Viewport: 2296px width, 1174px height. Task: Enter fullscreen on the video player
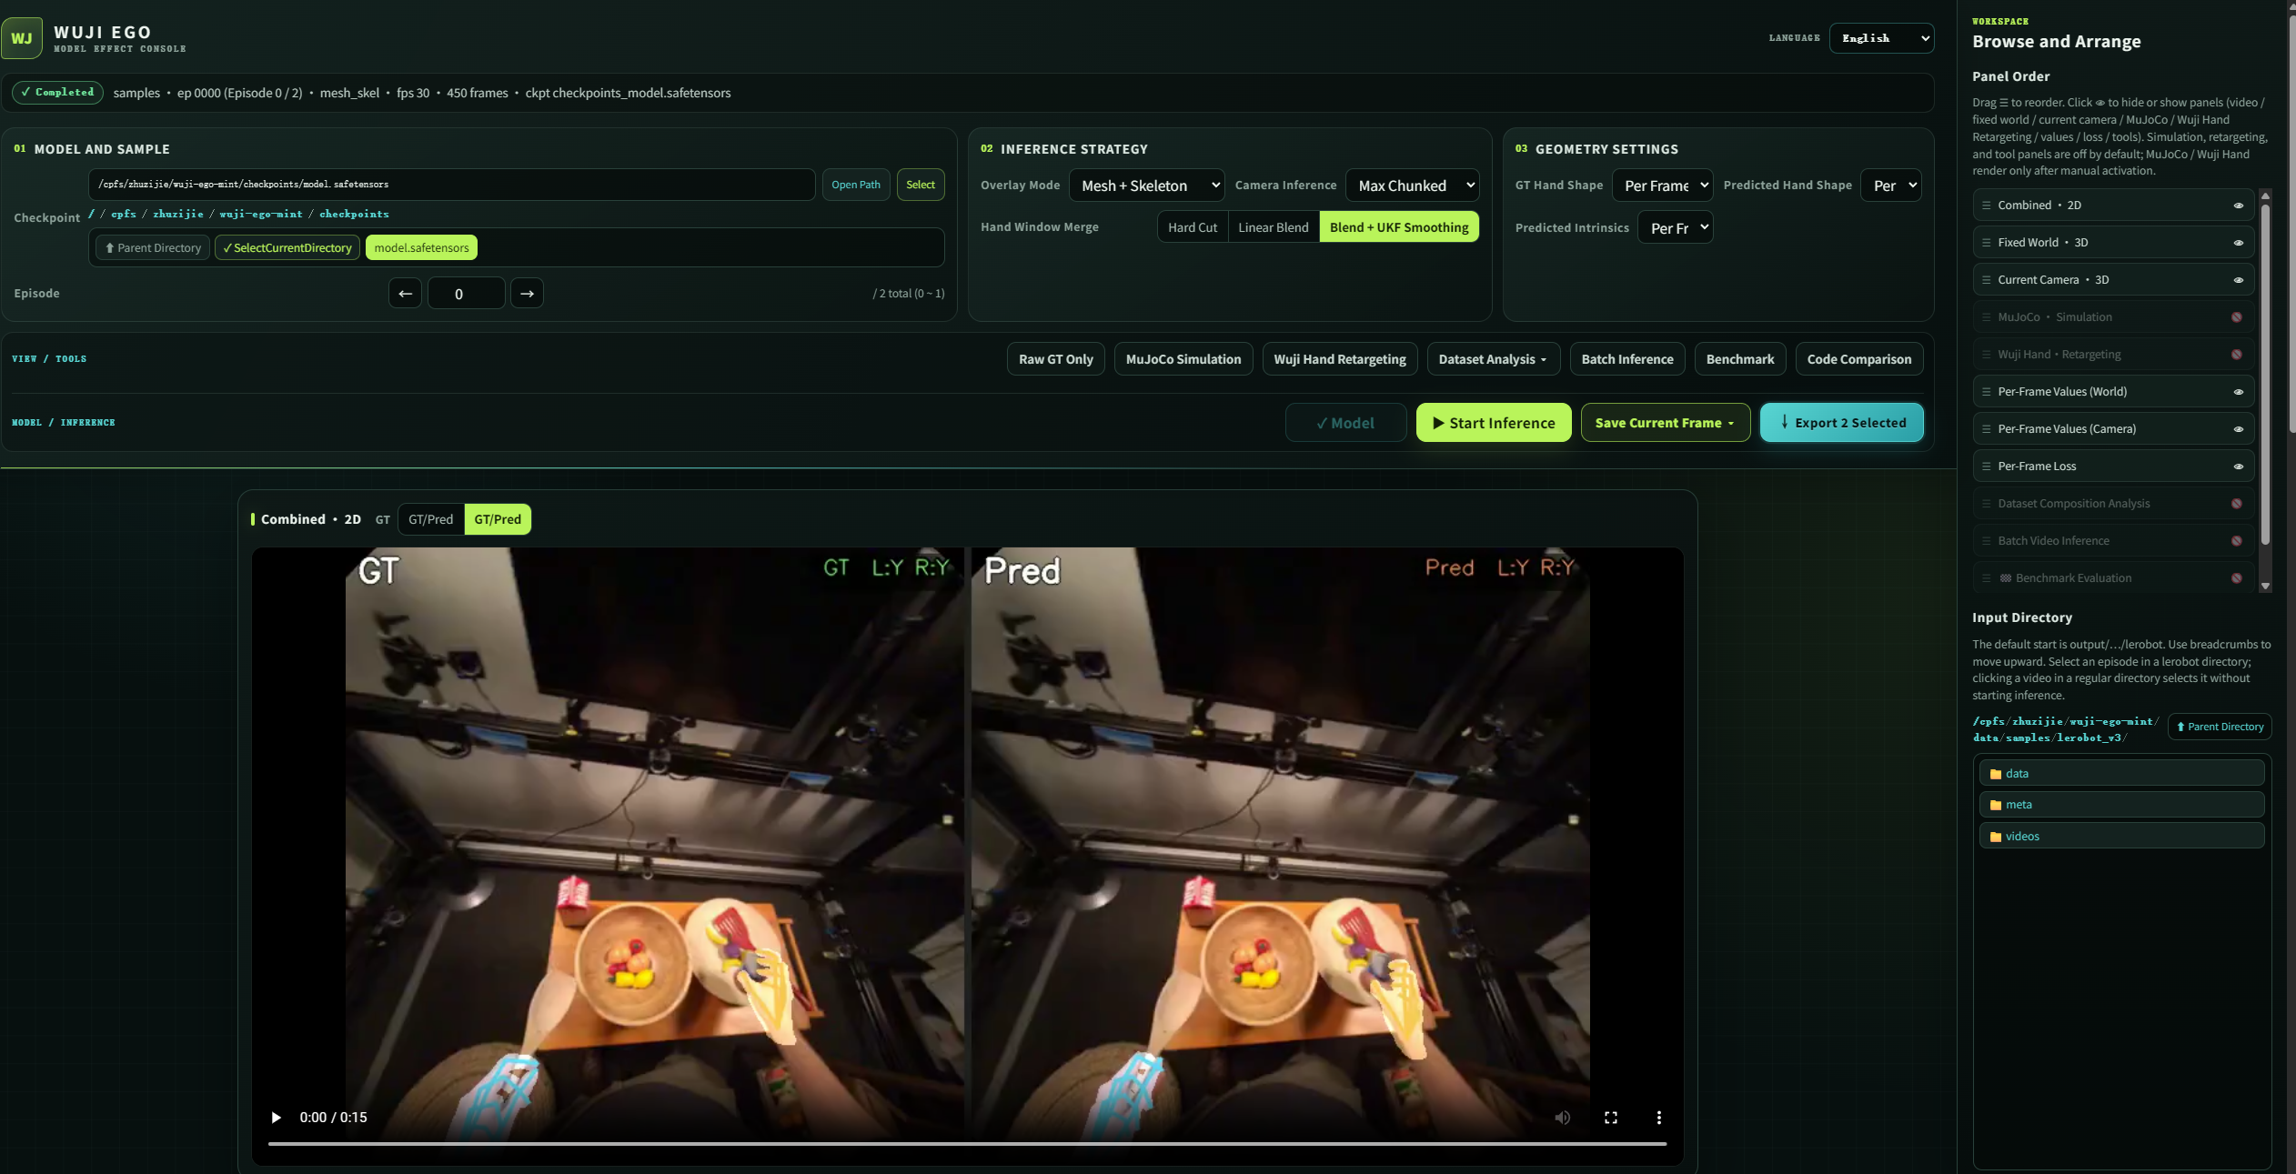(x=1611, y=1118)
